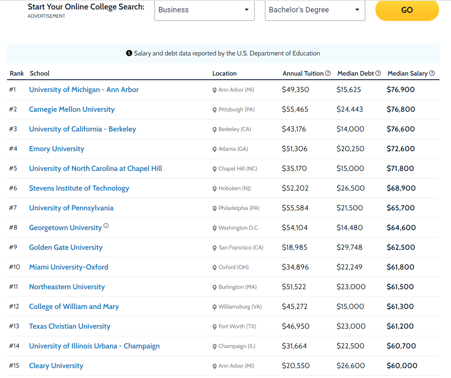Click the $18,985 annual tuition value

[294, 247]
